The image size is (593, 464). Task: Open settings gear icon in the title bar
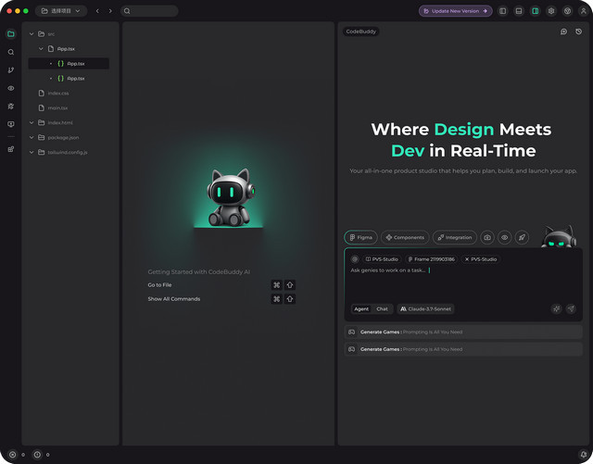coord(551,11)
